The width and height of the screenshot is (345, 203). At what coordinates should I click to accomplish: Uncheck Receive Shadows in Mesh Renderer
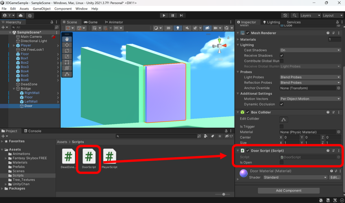pyautogui.click(x=282, y=56)
